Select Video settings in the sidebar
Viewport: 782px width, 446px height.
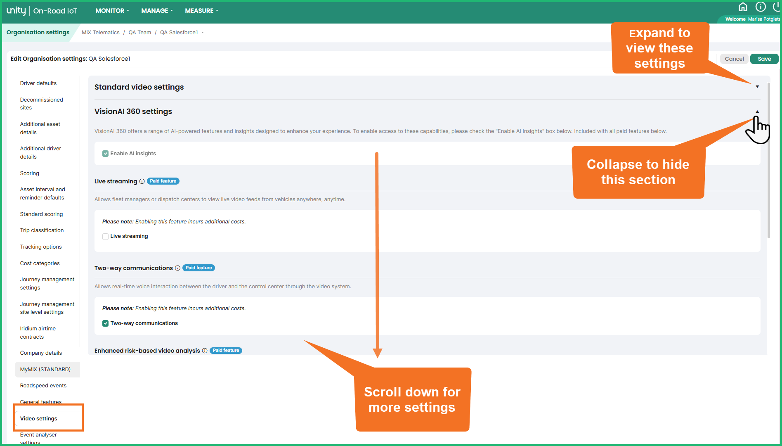click(x=38, y=418)
